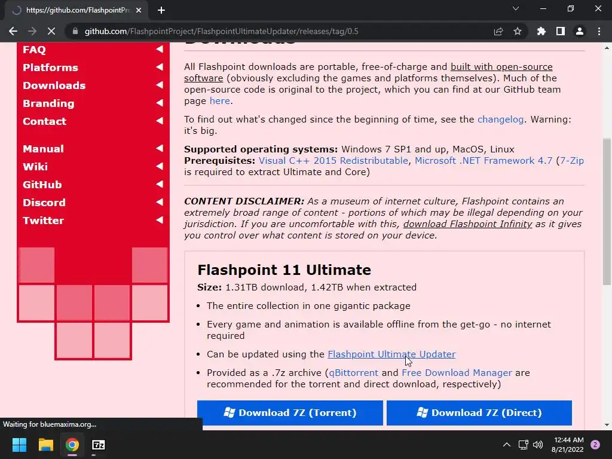
Task: Stop the page from loading
Action: (51, 31)
